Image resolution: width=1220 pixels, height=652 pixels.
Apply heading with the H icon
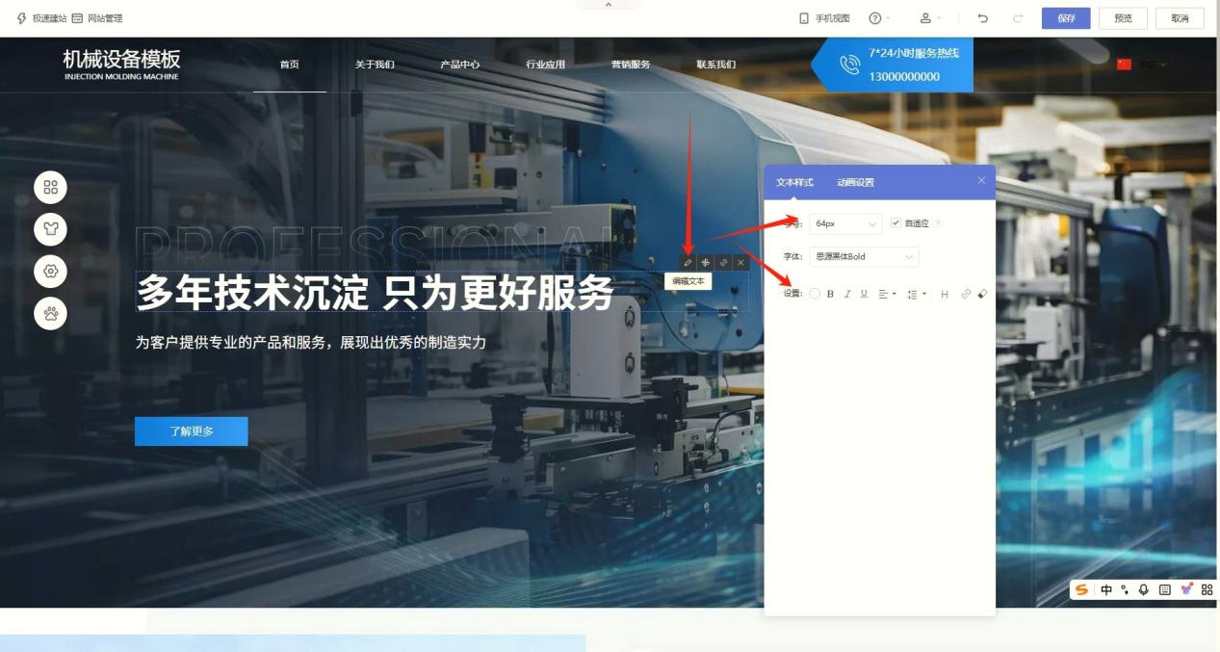[x=945, y=294]
